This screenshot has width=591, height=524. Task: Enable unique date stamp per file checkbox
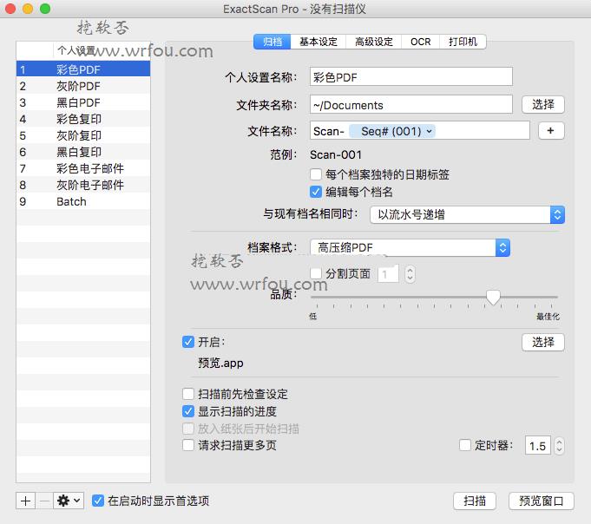(316, 174)
